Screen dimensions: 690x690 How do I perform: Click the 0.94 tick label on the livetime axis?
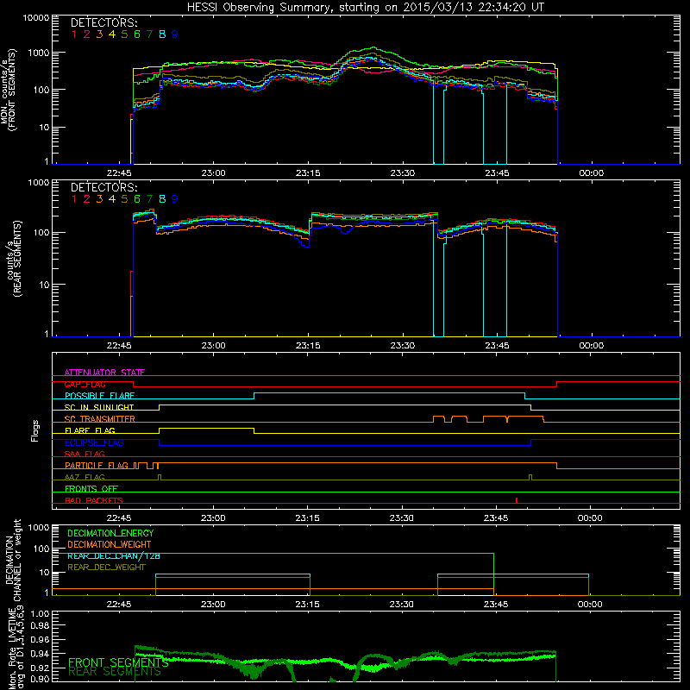[40, 654]
